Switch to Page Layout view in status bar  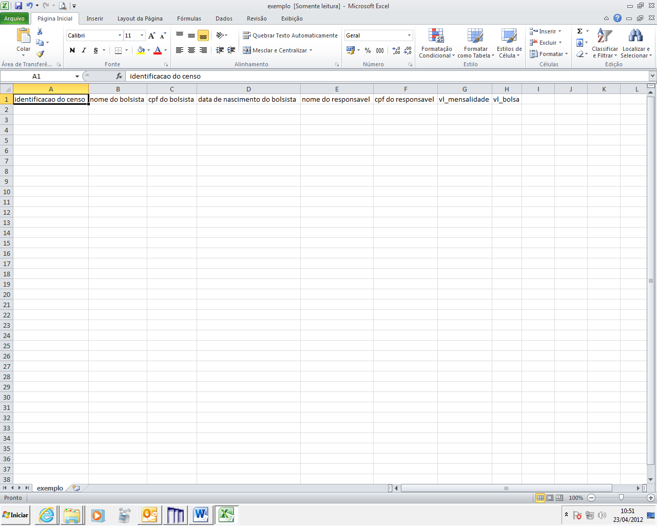click(550, 498)
